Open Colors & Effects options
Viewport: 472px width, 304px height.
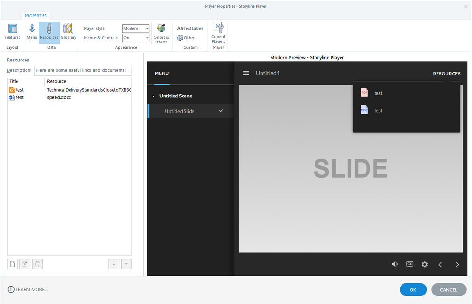161,34
